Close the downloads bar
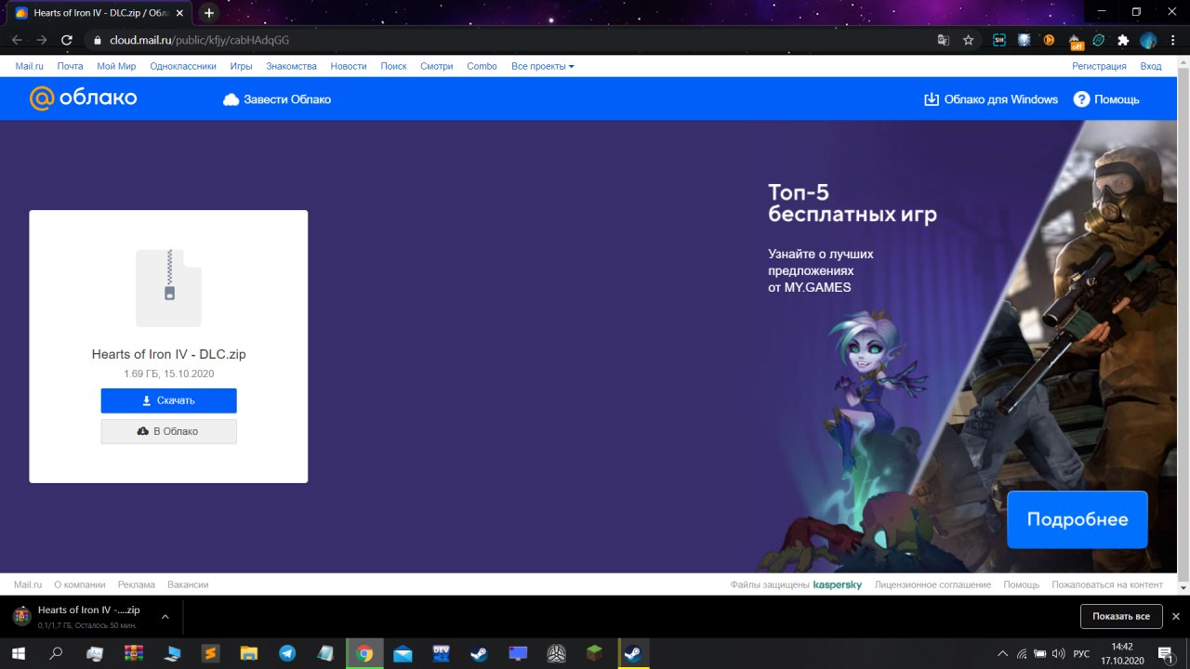Screen dimensions: 1190x669 (x=1176, y=616)
